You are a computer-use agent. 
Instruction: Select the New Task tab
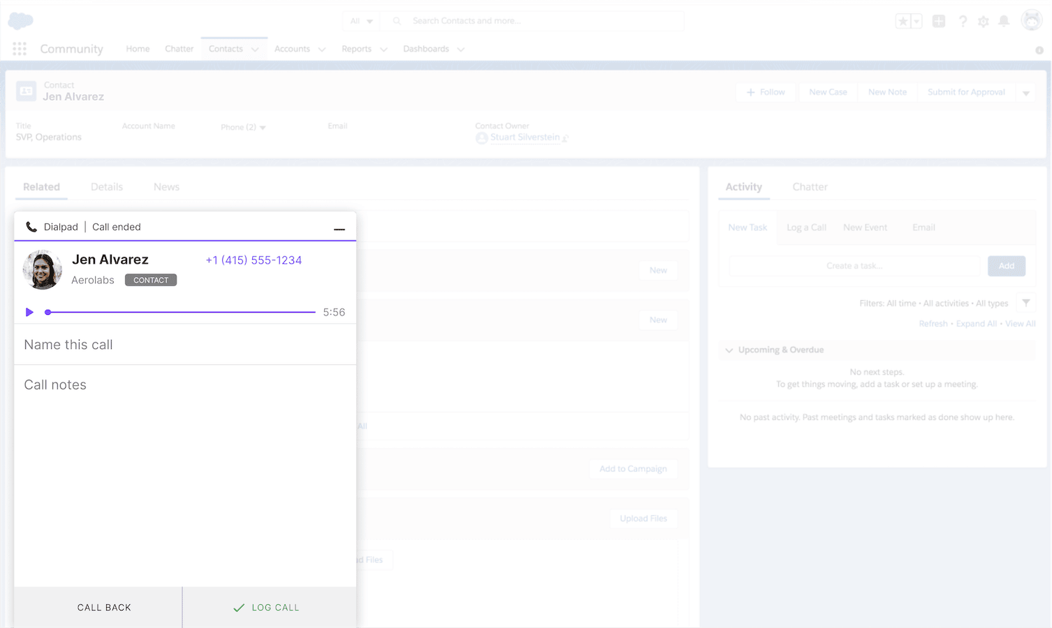(747, 227)
